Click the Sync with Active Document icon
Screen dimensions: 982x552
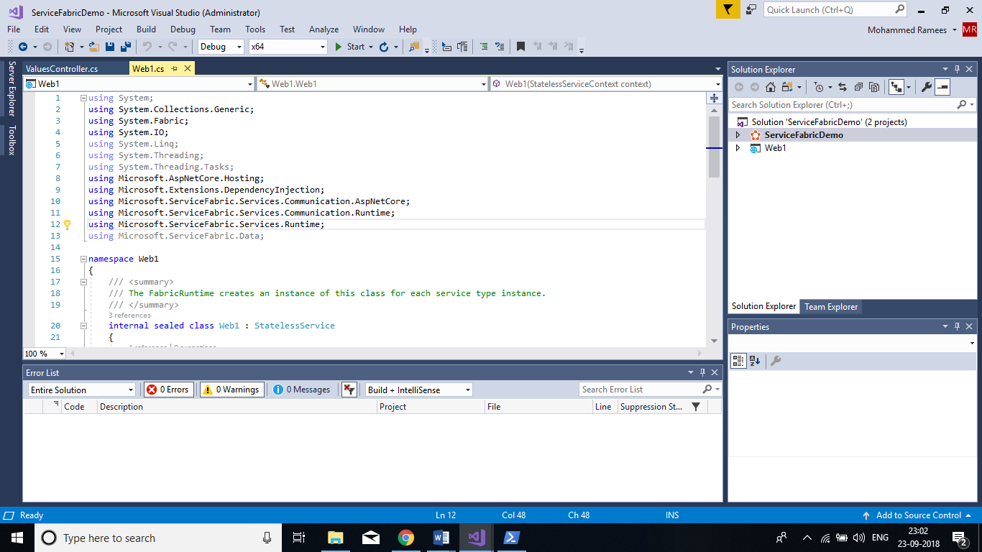pos(842,87)
